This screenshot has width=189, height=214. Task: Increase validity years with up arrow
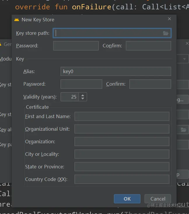coord(83,95)
